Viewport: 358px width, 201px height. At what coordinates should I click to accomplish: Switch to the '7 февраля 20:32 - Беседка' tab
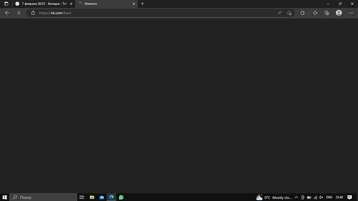coord(44,4)
